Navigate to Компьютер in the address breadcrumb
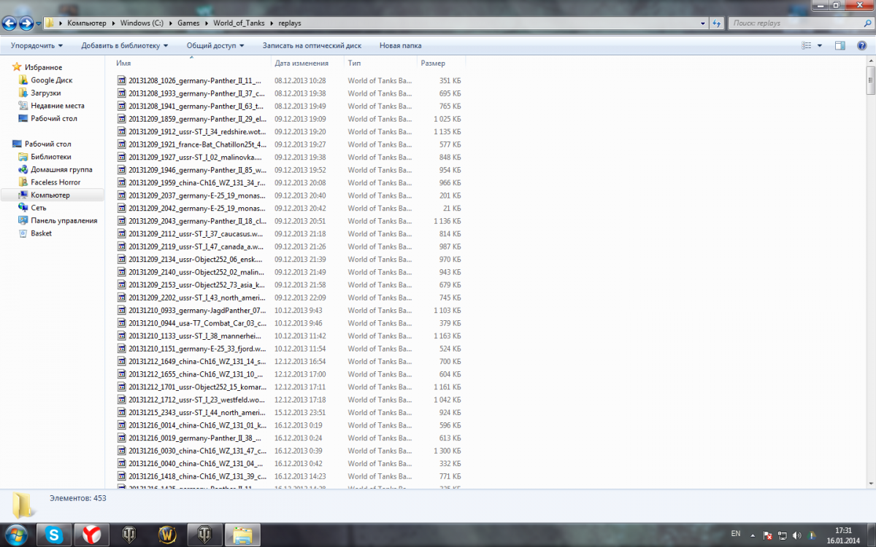This screenshot has width=876, height=547. (x=87, y=23)
